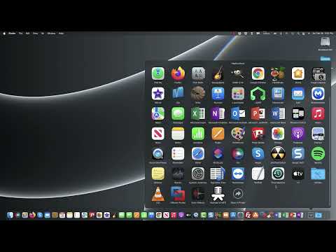Open the Utilities folder in the stack
The image size is (336, 252).
click(x=318, y=174)
